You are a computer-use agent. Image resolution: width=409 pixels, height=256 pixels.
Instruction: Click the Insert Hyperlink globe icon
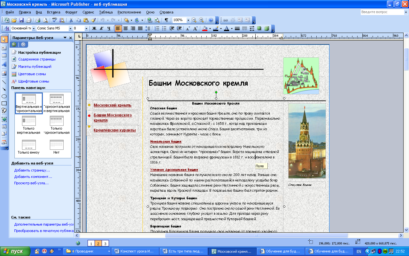tap(150, 20)
